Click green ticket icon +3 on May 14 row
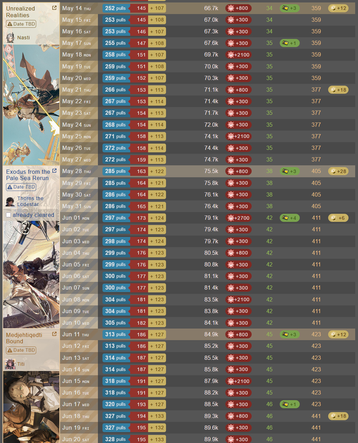 [x=285, y=8]
